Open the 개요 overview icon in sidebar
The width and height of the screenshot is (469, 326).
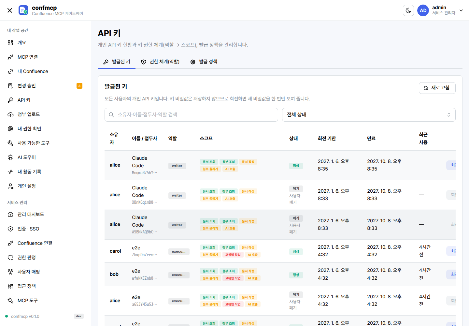pyautogui.click(x=10, y=43)
